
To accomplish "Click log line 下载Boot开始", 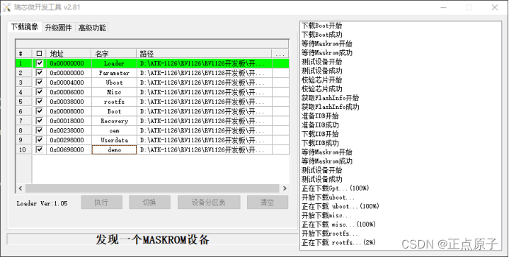I will point(321,25).
